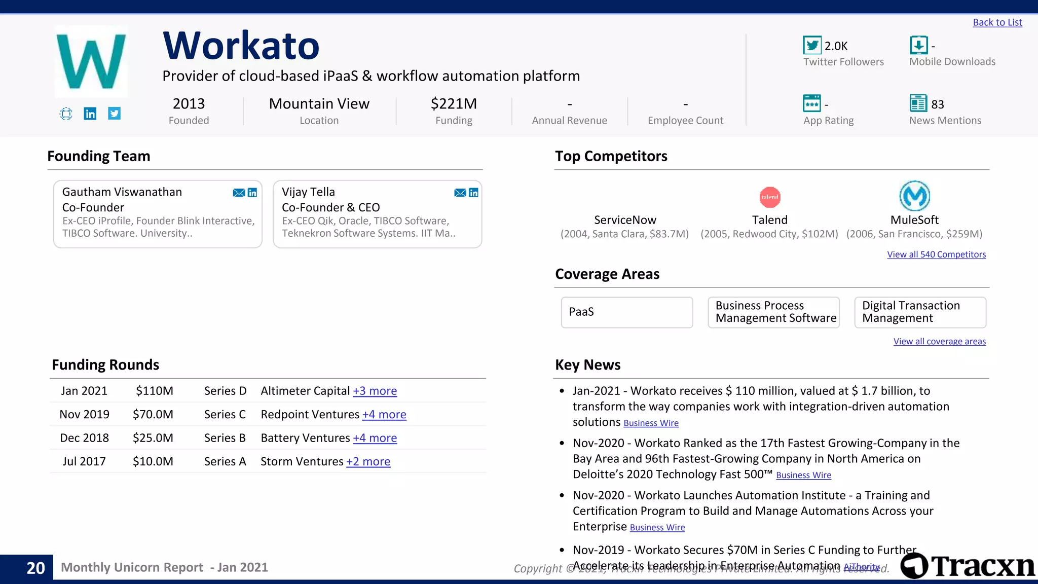Click Dec 2018 funding round date

coord(85,438)
